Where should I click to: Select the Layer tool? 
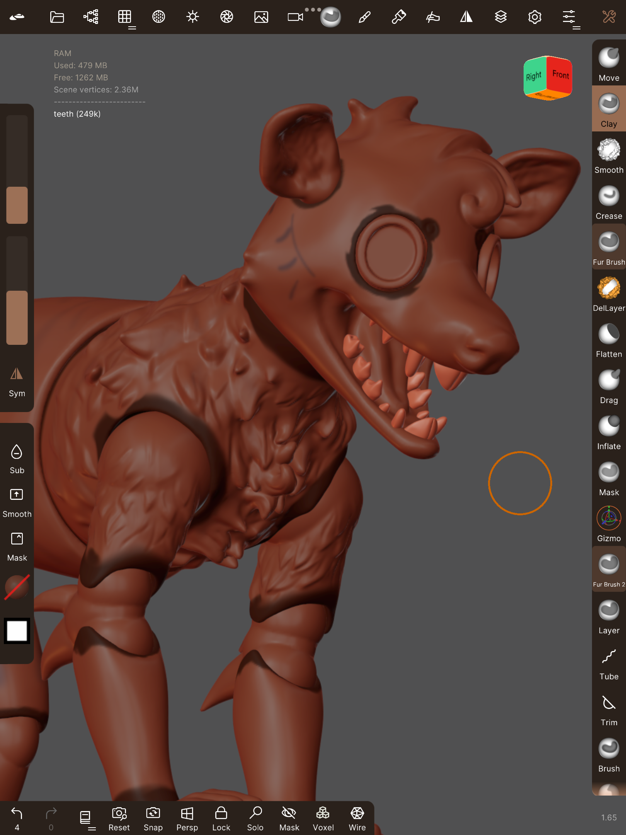pyautogui.click(x=609, y=617)
